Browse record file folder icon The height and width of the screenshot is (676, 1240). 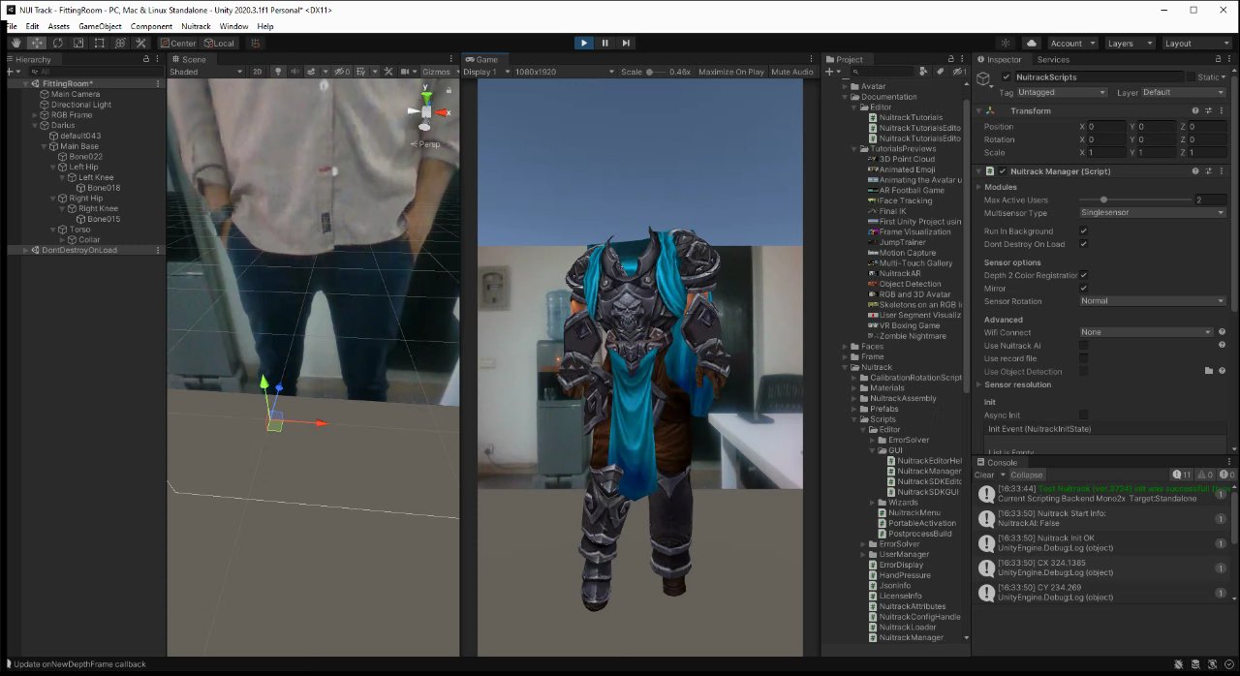point(1209,371)
